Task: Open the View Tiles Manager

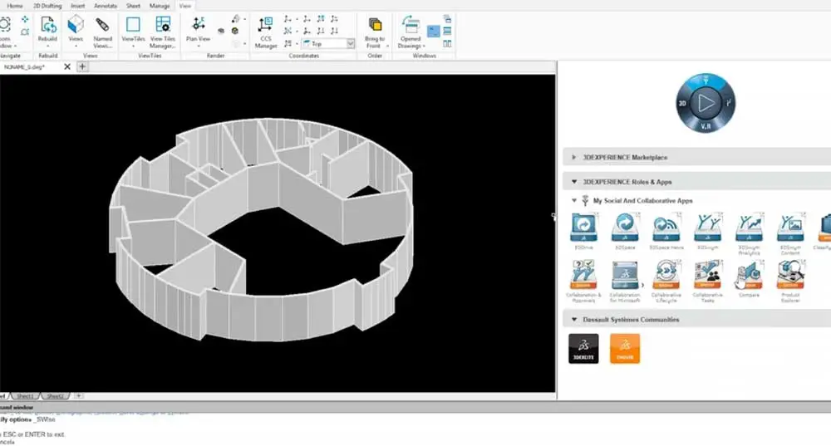Action: point(163,32)
